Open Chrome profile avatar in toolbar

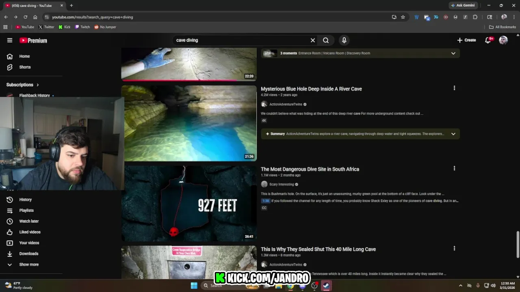tap(504, 17)
